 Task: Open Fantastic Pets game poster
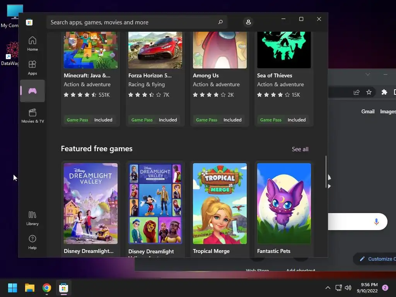click(x=284, y=203)
